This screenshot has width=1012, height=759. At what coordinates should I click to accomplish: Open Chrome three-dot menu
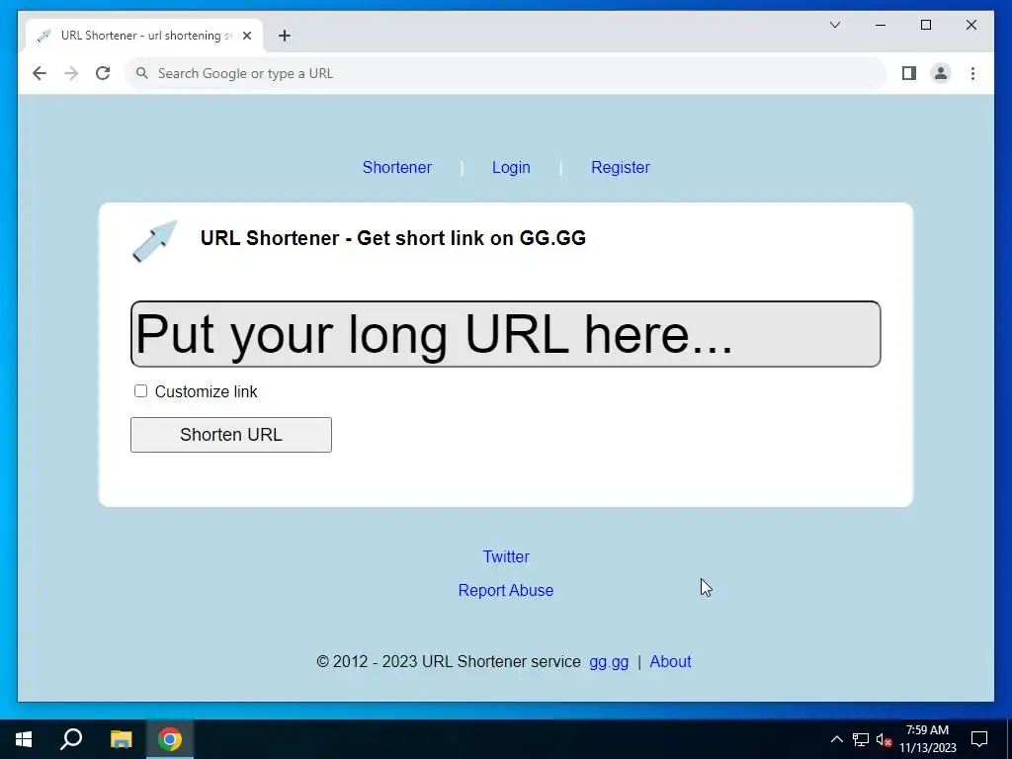click(x=972, y=73)
